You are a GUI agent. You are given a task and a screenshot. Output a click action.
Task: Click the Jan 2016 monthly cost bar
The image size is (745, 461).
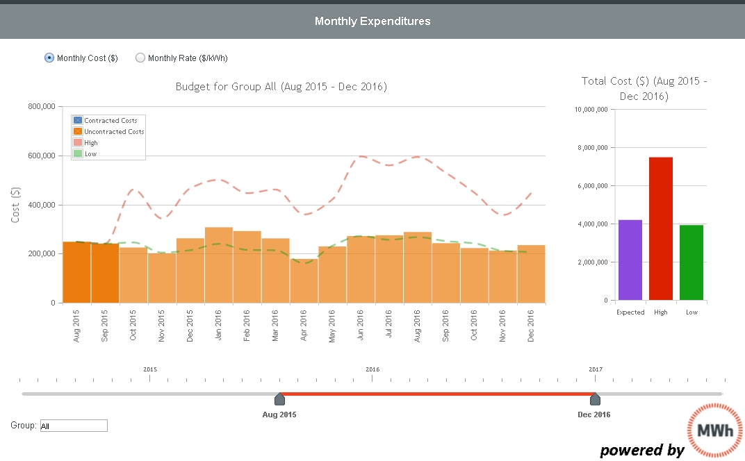click(x=218, y=265)
